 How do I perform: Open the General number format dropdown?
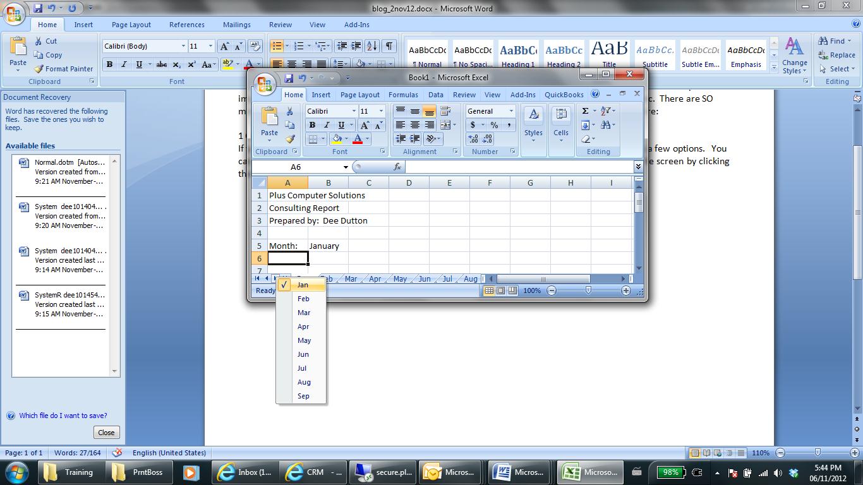[x=510, y=111]
